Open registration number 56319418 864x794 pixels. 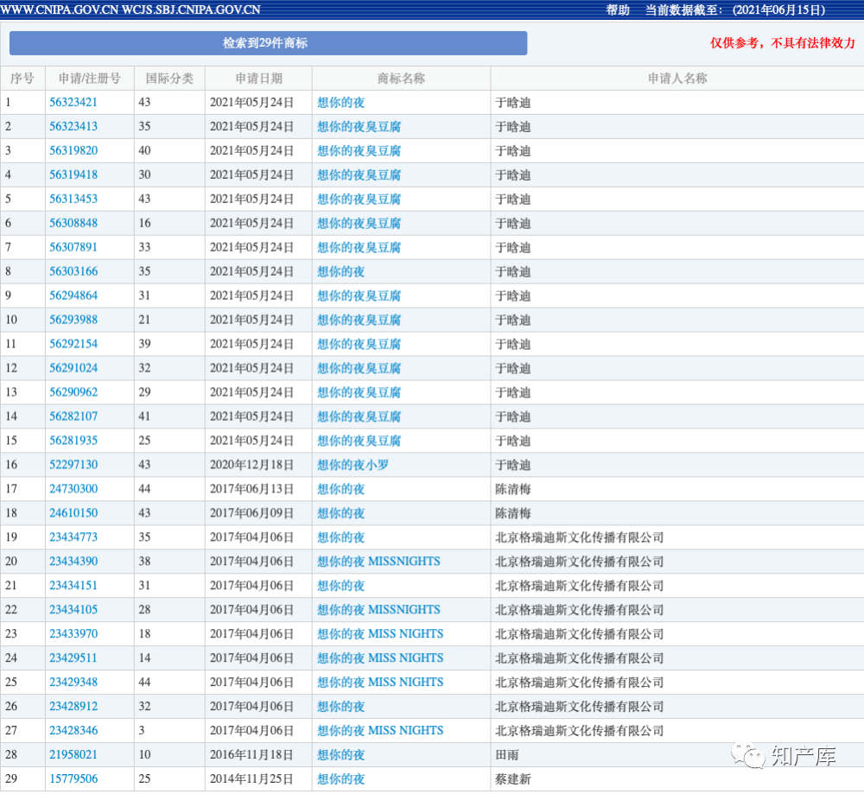(73, 175)
